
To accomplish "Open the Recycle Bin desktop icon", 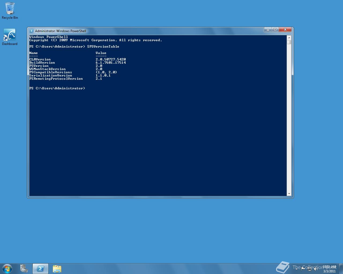I will (10, 11).
